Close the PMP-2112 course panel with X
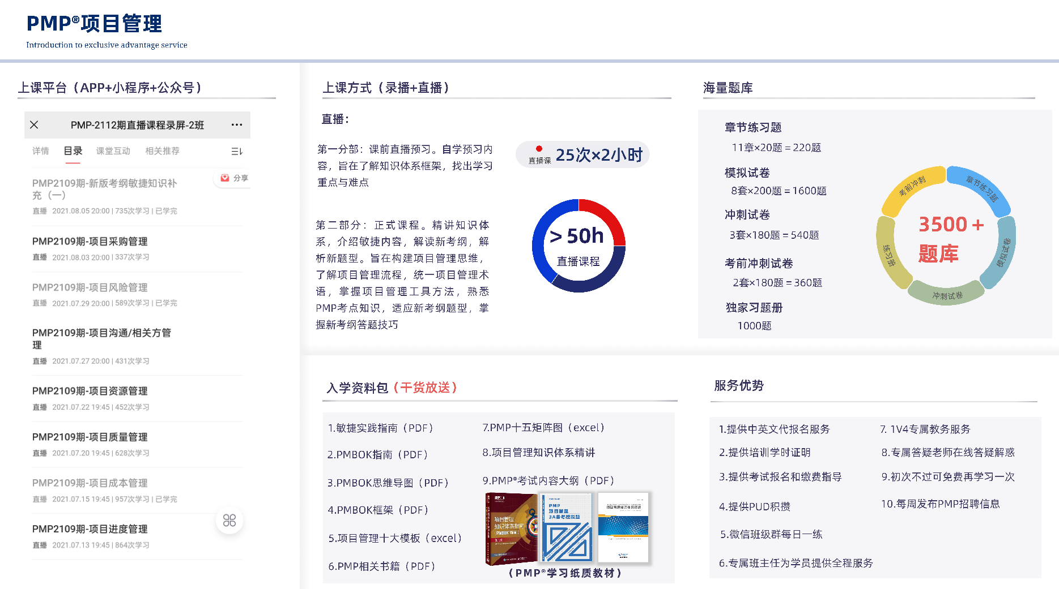Screen dimensions: 1059x589 pyautogui.click(x=34, y=125)
